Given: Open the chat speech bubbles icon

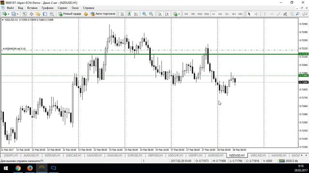Looking at the screenshot, I should pyautogui.click(x=305, y=14).
